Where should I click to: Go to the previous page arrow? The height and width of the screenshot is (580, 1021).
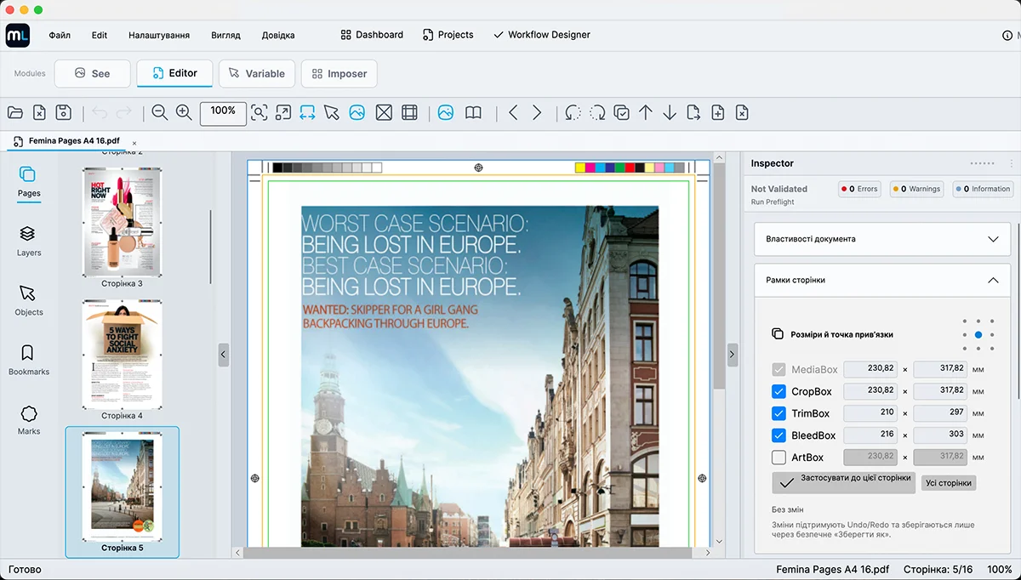pos(513,112)
